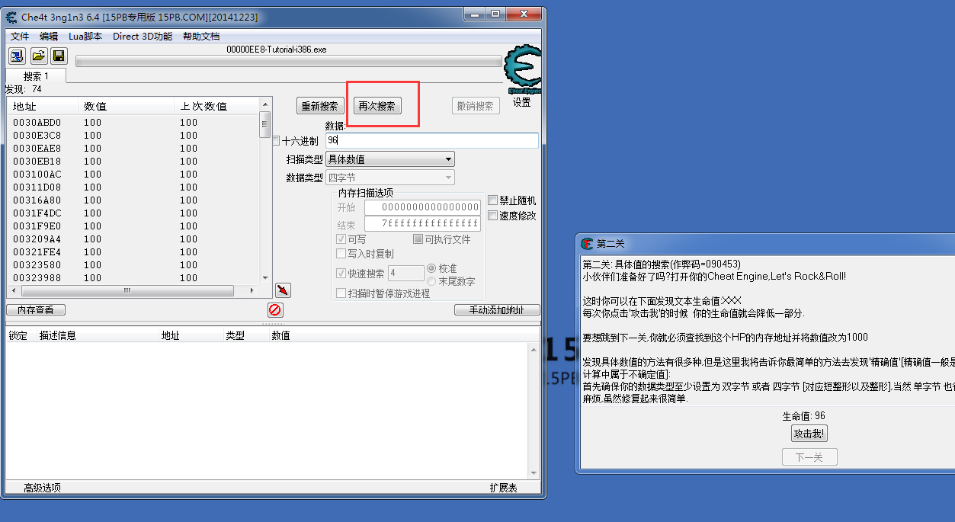Screen dimensions: 955x522
Task: Click the 生命值: 96 label
Action: (x=804, y=416)
